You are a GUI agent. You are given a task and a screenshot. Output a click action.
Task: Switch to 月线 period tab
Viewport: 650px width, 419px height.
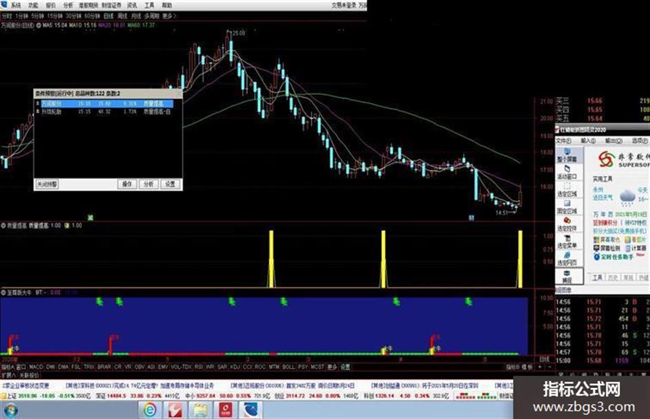point(136,17)
